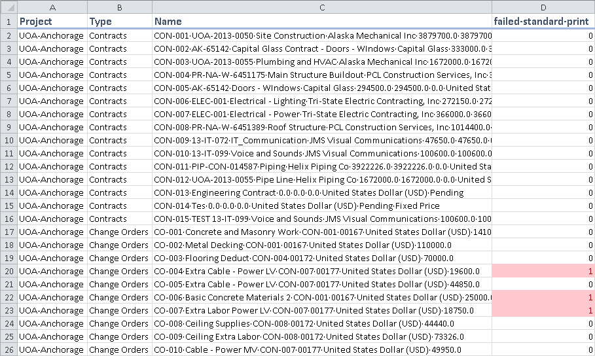Select row 2 header

pyautogui.click(x=9, y=36)
